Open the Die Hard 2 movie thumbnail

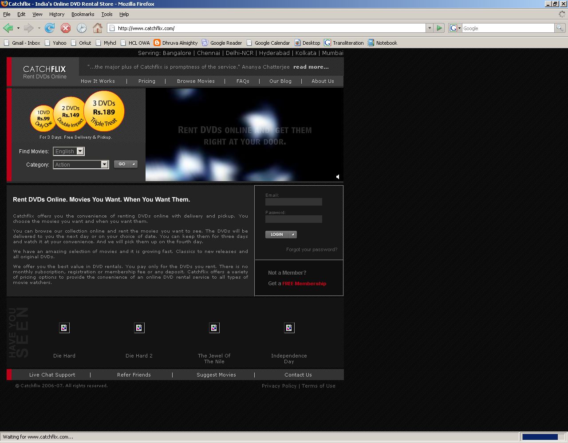click(139, 328)
